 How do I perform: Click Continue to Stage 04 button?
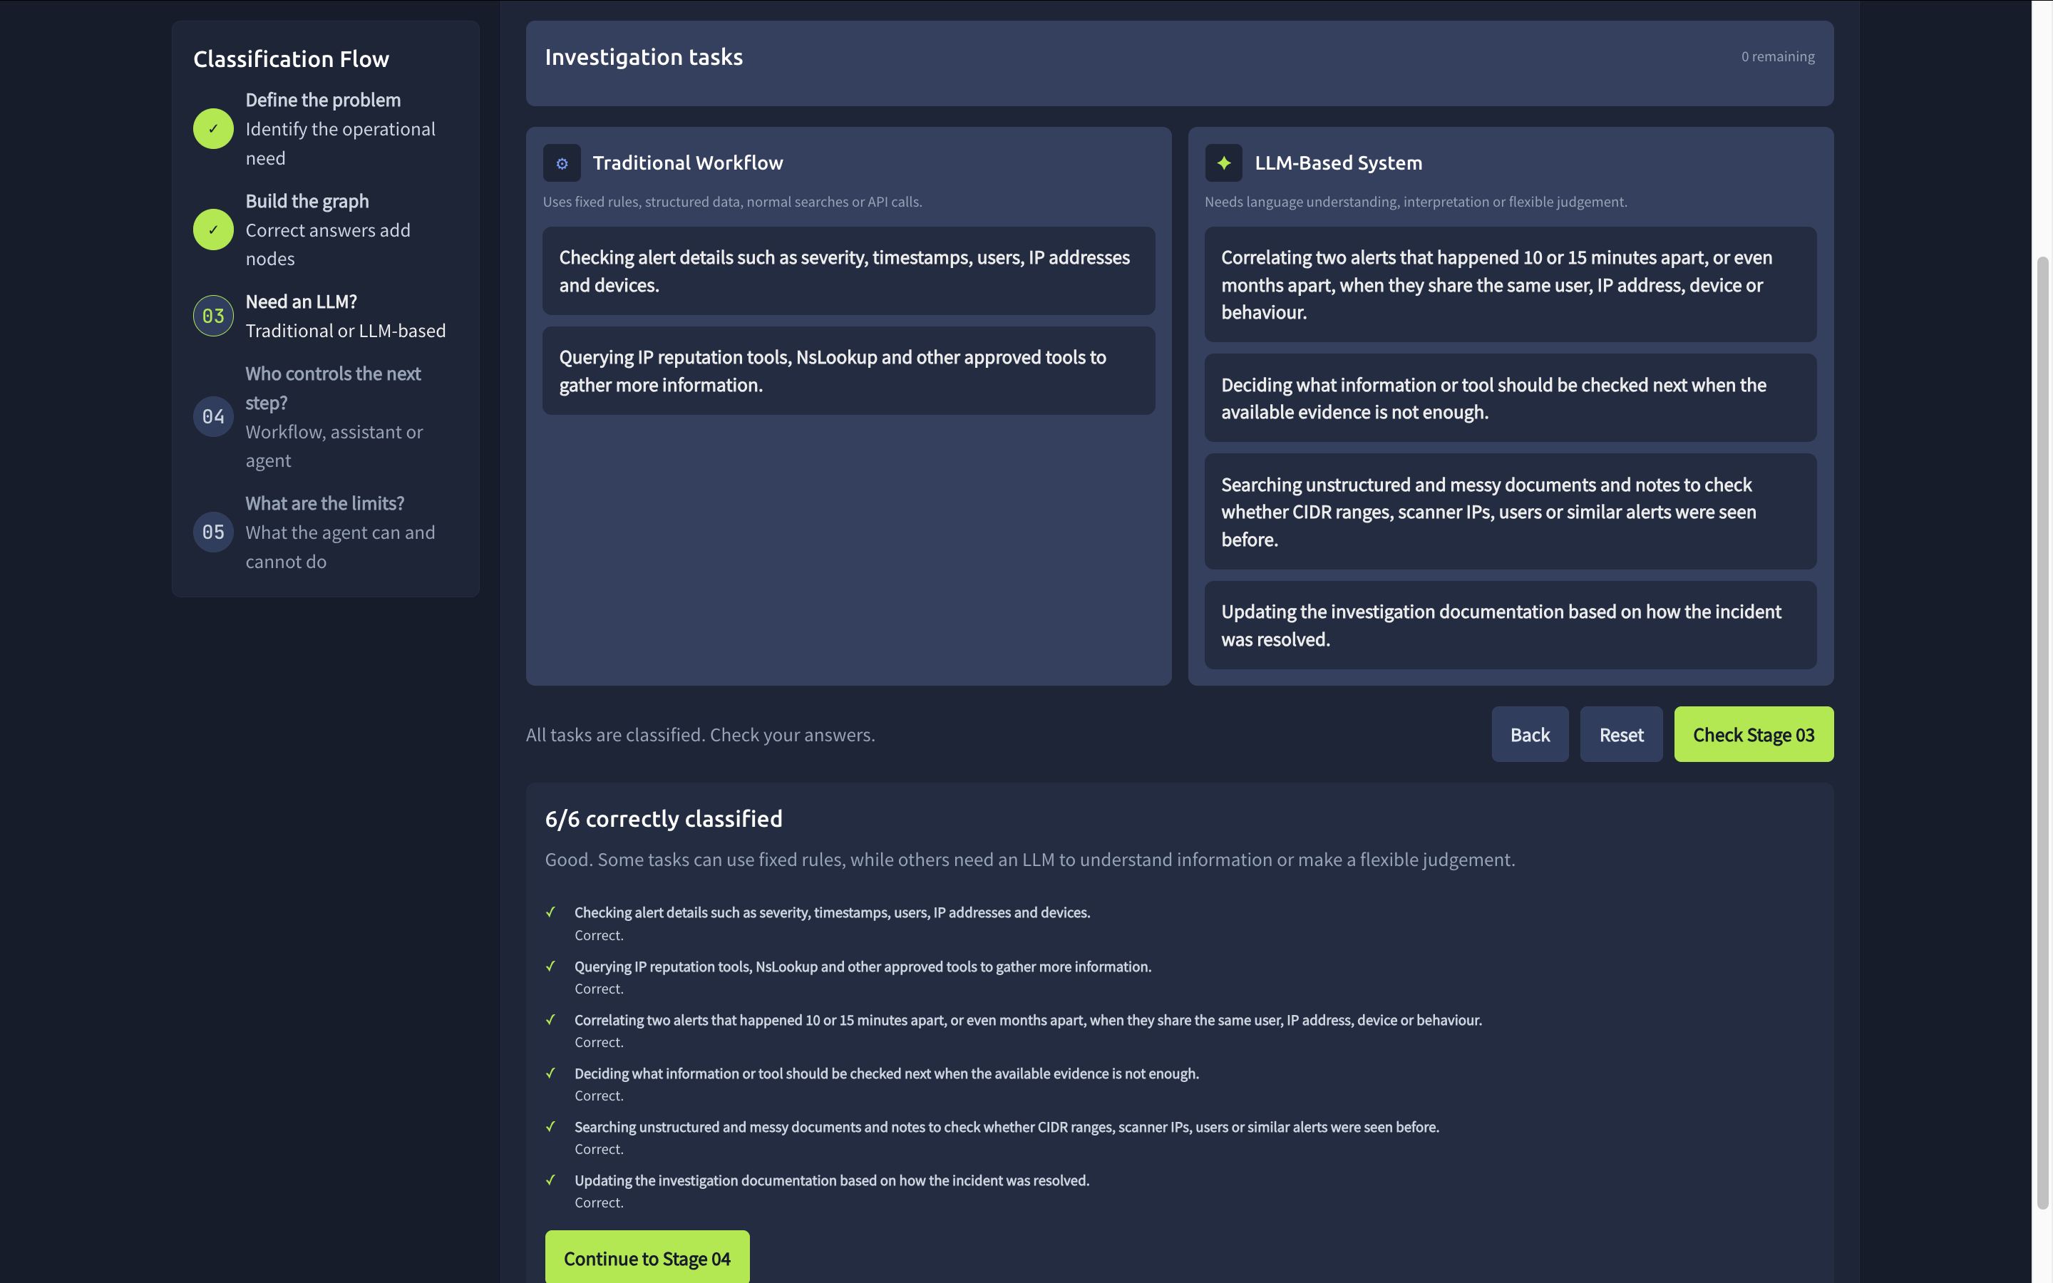click(x=647, y=1257)
